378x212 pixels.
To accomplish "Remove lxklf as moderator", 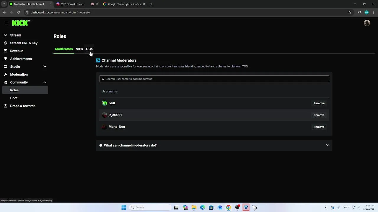I will pyautogui.click(x=319, y=103).
